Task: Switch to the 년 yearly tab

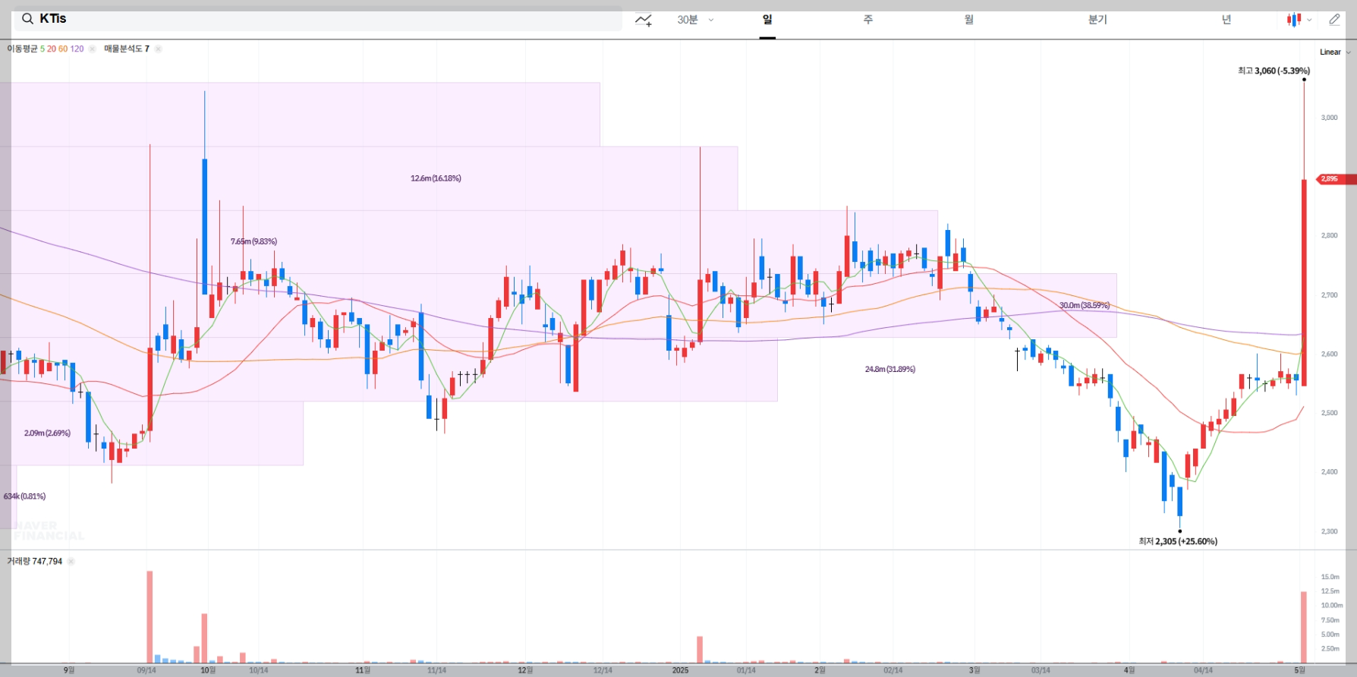Action: (x=1226, y=20)
